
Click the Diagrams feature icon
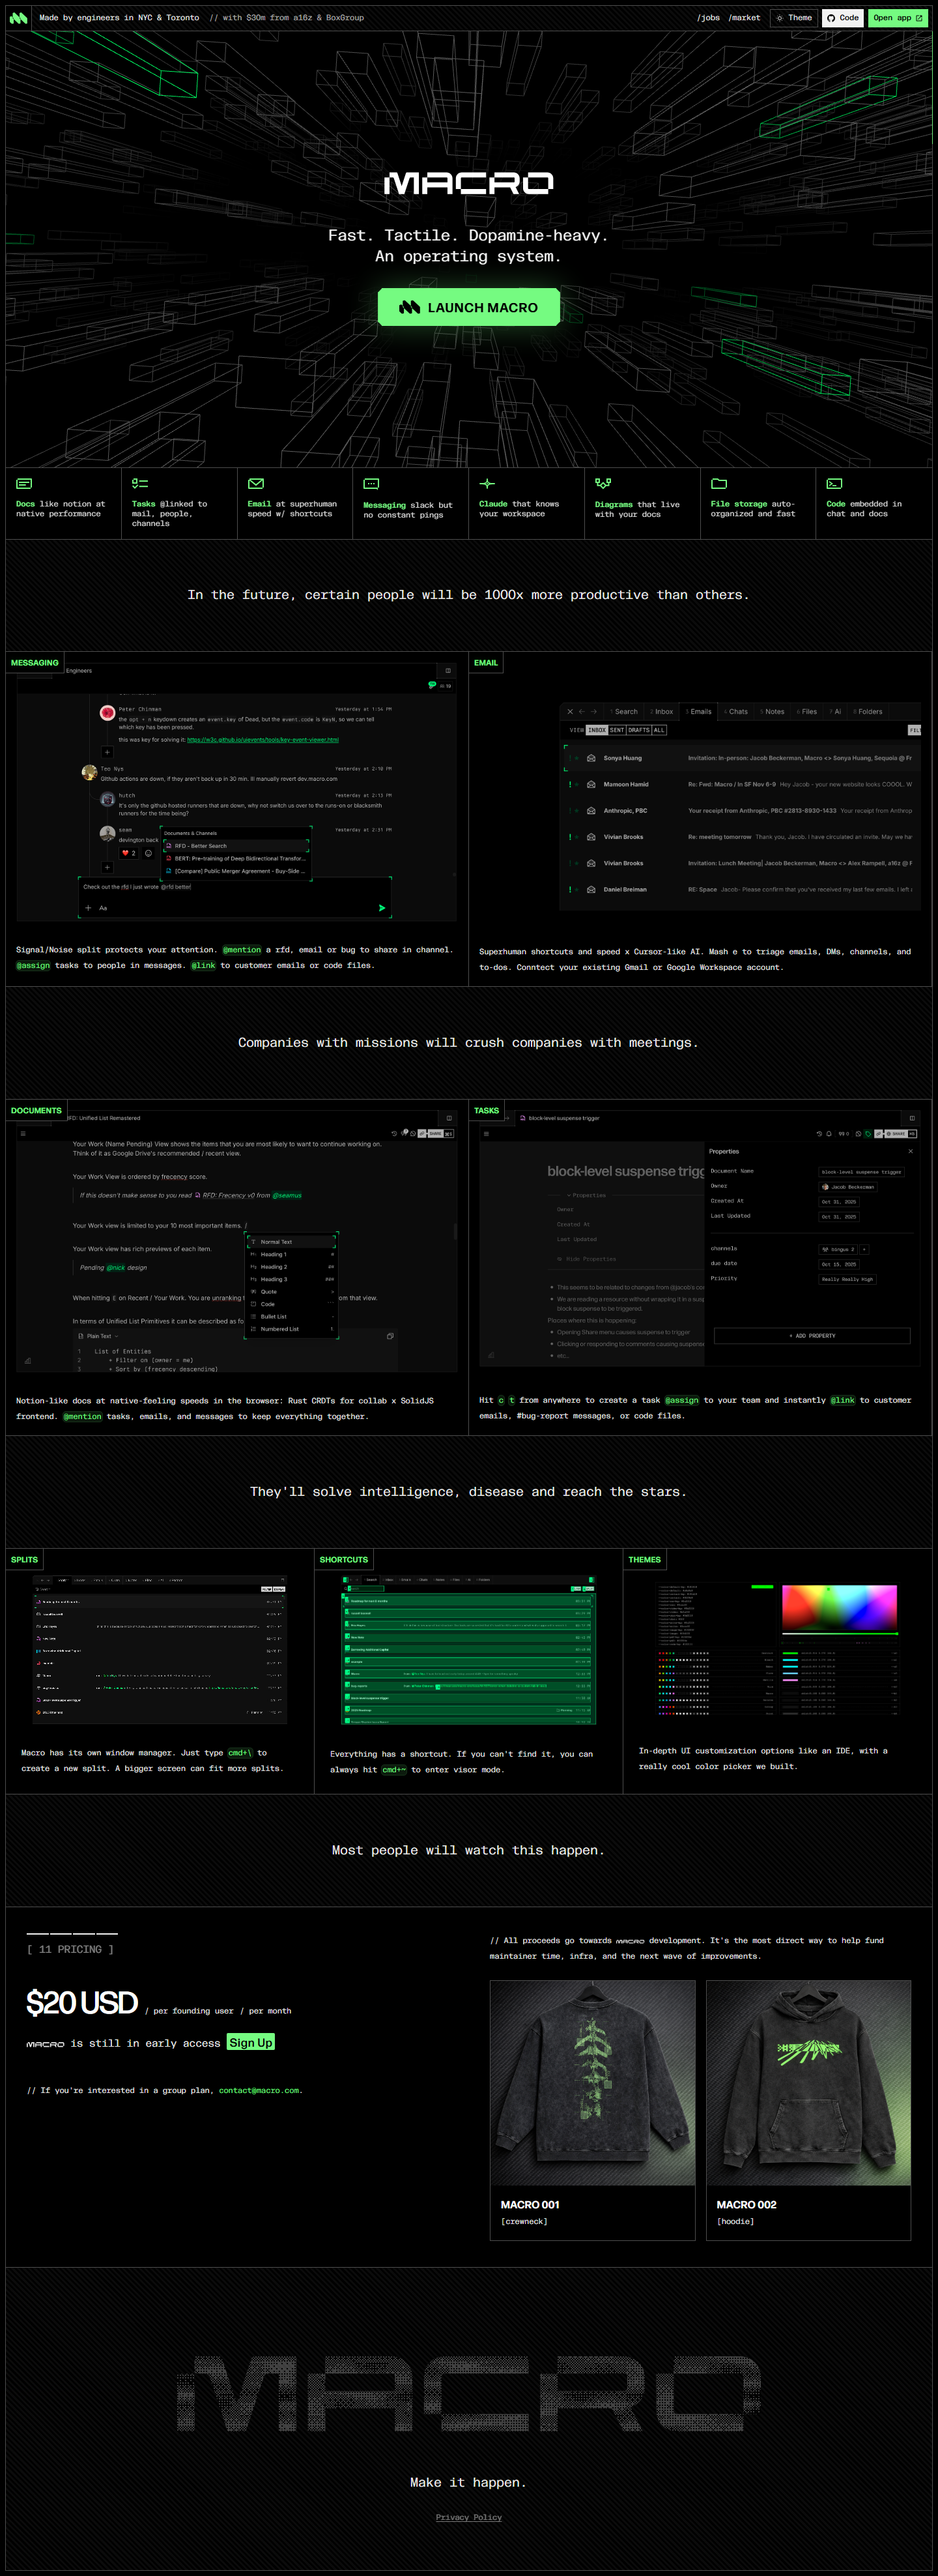coord(603,484)
